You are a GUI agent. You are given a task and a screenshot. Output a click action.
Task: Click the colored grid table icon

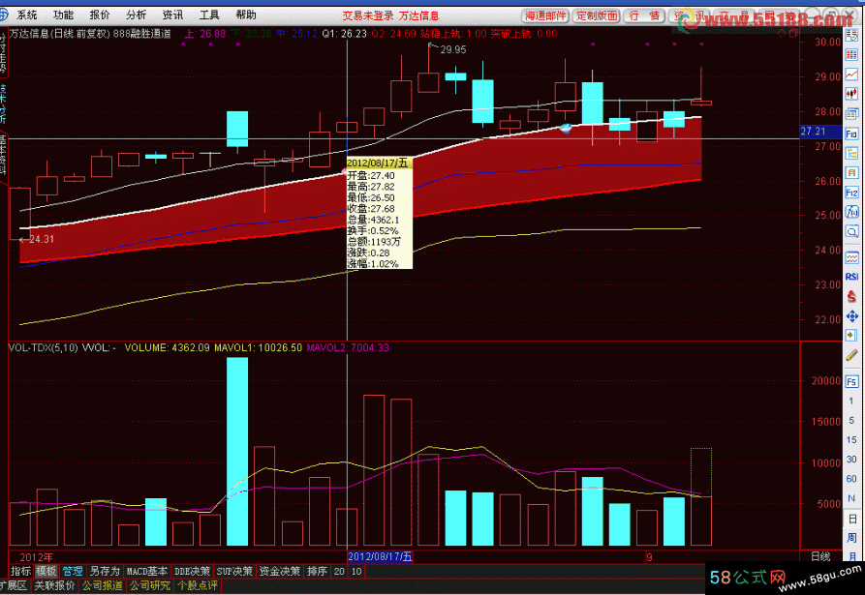pos(851,54)
